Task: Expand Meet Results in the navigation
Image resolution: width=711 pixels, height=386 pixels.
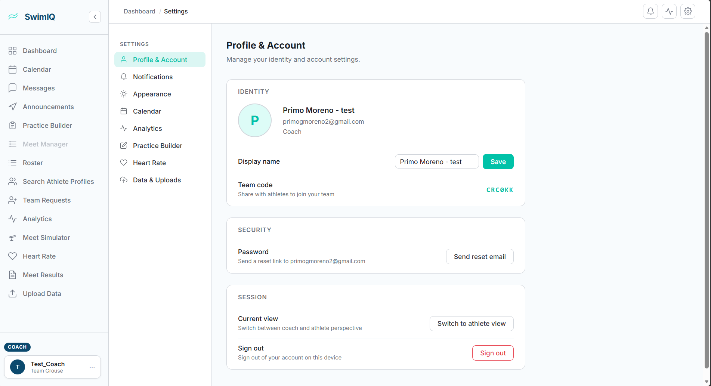Action: [43, 275]
